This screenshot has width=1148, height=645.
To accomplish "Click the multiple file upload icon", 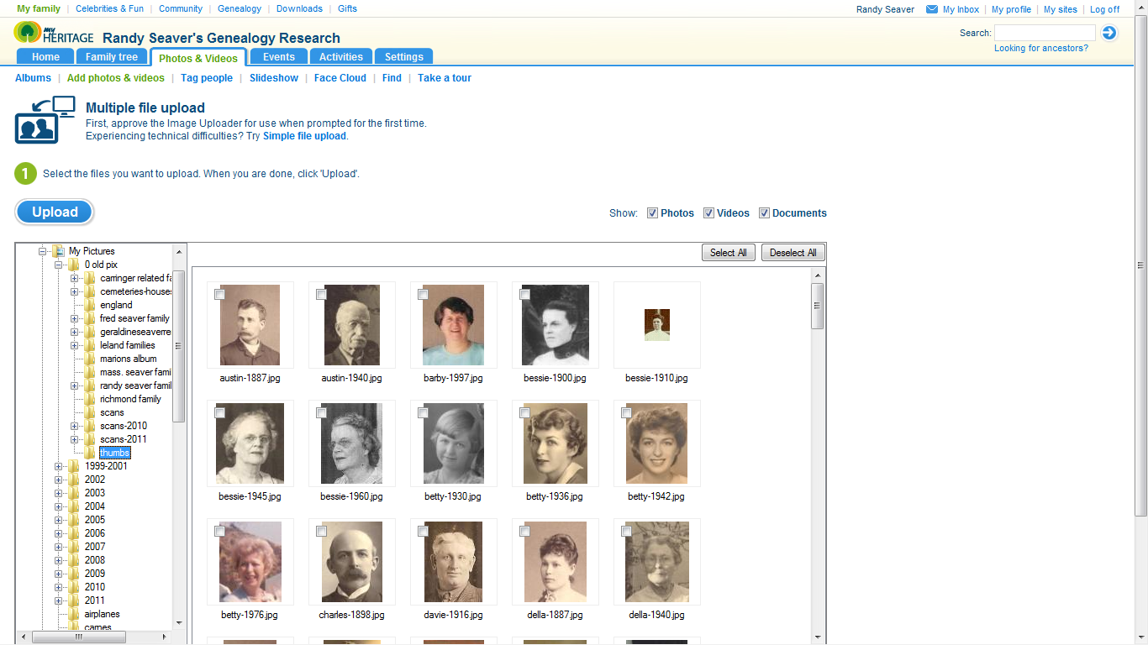I will pyautogui.click(x=45, y=119).
